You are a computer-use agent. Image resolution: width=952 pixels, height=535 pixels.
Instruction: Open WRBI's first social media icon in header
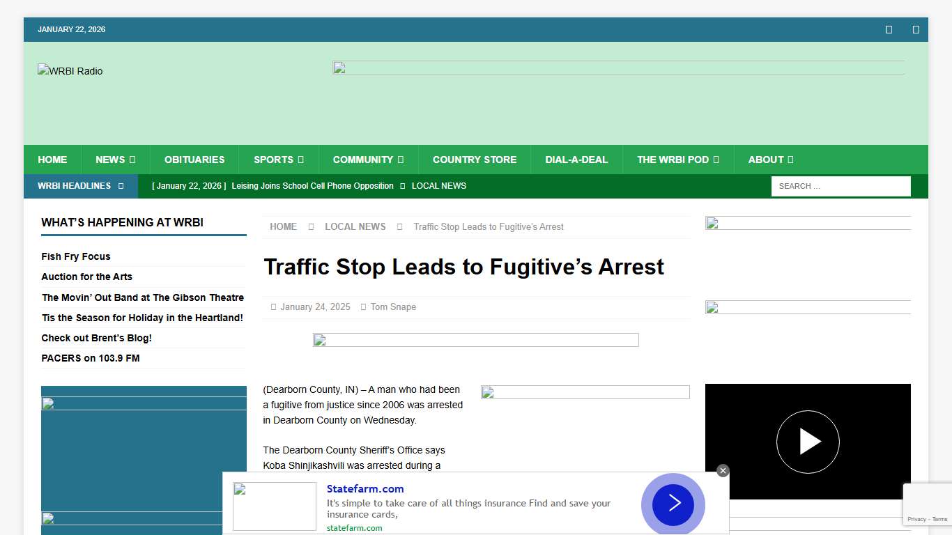click(889, 29)
